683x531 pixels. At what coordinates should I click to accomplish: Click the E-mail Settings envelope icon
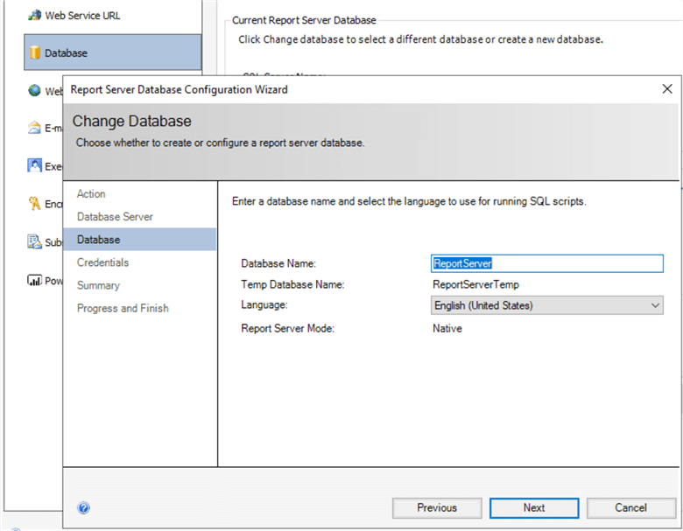tap(35, 128)
